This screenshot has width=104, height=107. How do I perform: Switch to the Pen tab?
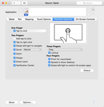(x=20, y=19)
